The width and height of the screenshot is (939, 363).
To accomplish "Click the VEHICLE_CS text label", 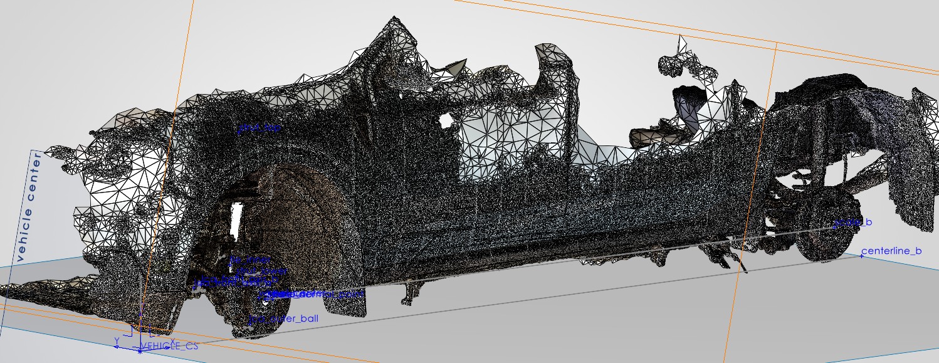I will 170,347.
